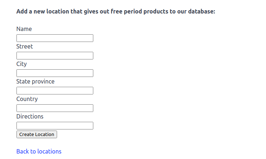
Task: Place cursor in the box under Country
Action: (55, 108)
